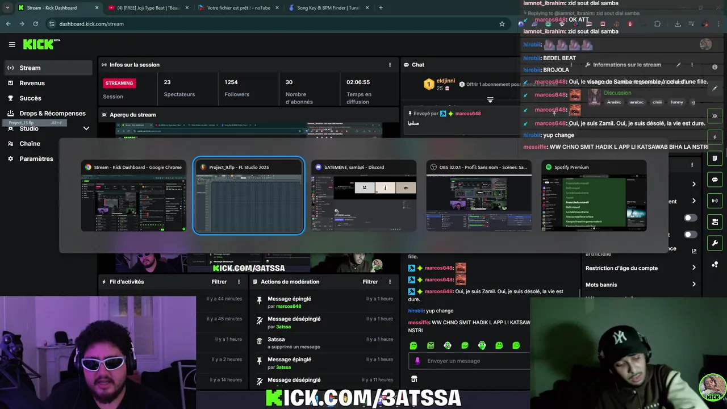Switch to the Joji Type Beat YouTube tab
This screenshot has width=727, height=409.
(x=148, y=8)
